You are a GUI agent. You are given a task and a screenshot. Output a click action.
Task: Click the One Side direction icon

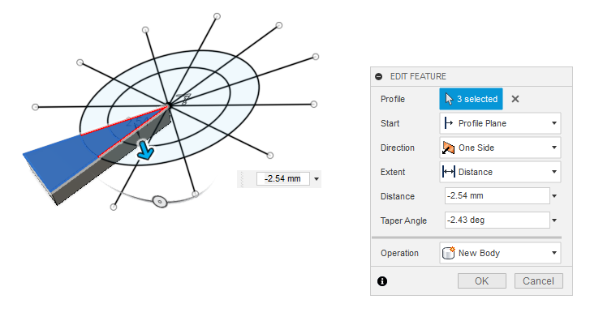click(x=449, y=148)
